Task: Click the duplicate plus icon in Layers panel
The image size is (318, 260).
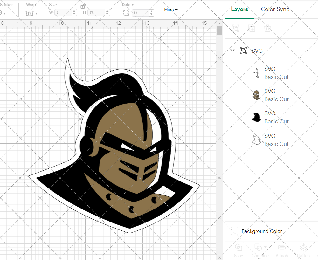Action: pyautogui.click(x=252, y=28)
